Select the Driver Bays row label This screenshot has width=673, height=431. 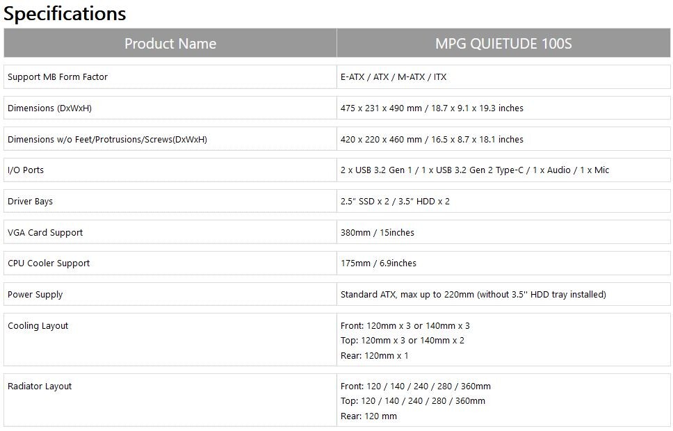[x=30, y=202]
